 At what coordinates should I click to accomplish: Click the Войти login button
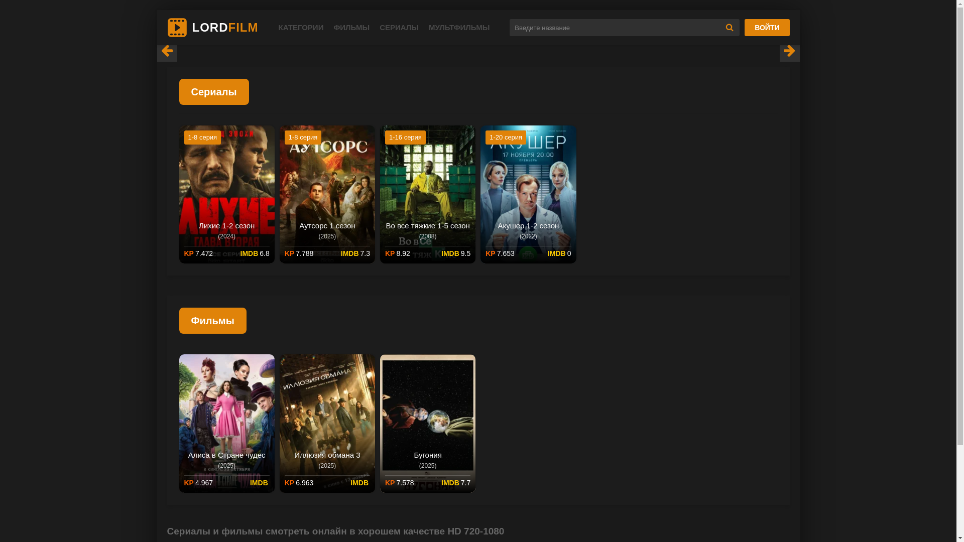[x=767, y=28]
